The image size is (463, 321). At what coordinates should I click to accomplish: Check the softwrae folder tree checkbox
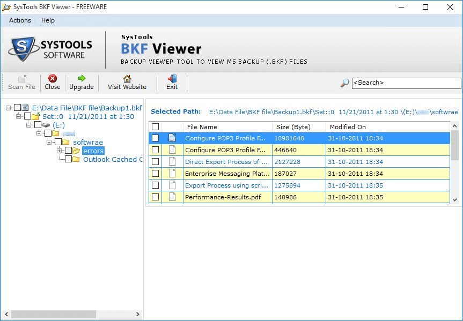58,142
